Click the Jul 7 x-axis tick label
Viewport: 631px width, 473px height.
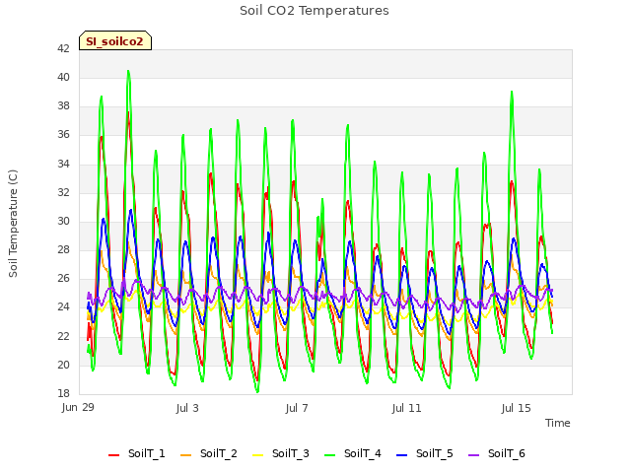pyautogui.click(x=297, y=408)
